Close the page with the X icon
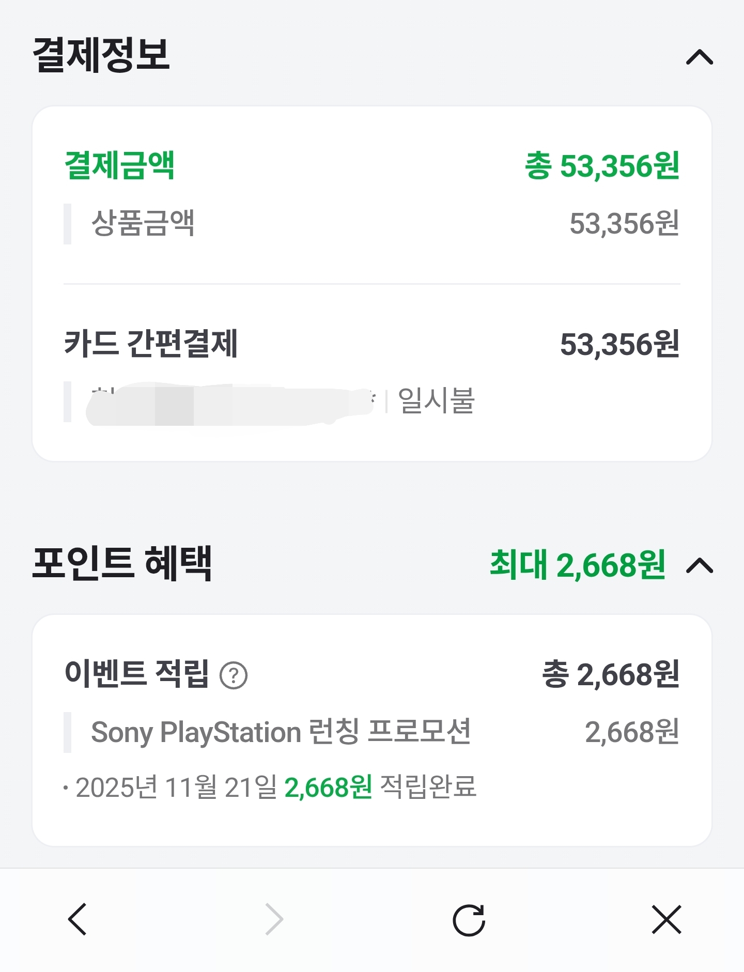Screen dimensions: 744x972 [x=667, y=919]
